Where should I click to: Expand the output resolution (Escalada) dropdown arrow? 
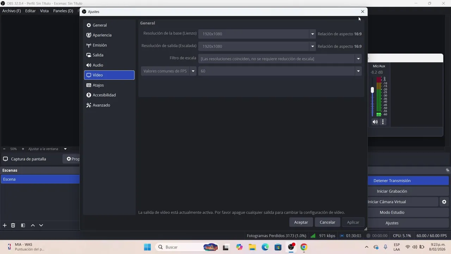pos(312,46)
